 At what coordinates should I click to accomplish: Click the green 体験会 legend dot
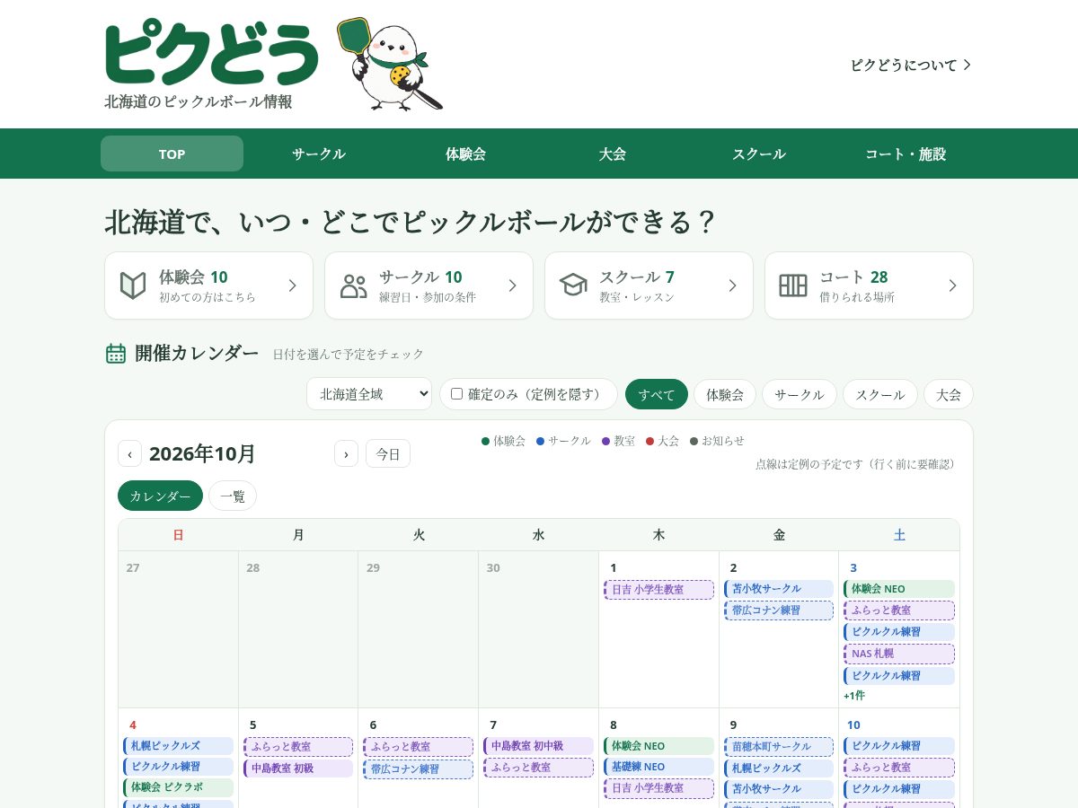tap(486, 441)
